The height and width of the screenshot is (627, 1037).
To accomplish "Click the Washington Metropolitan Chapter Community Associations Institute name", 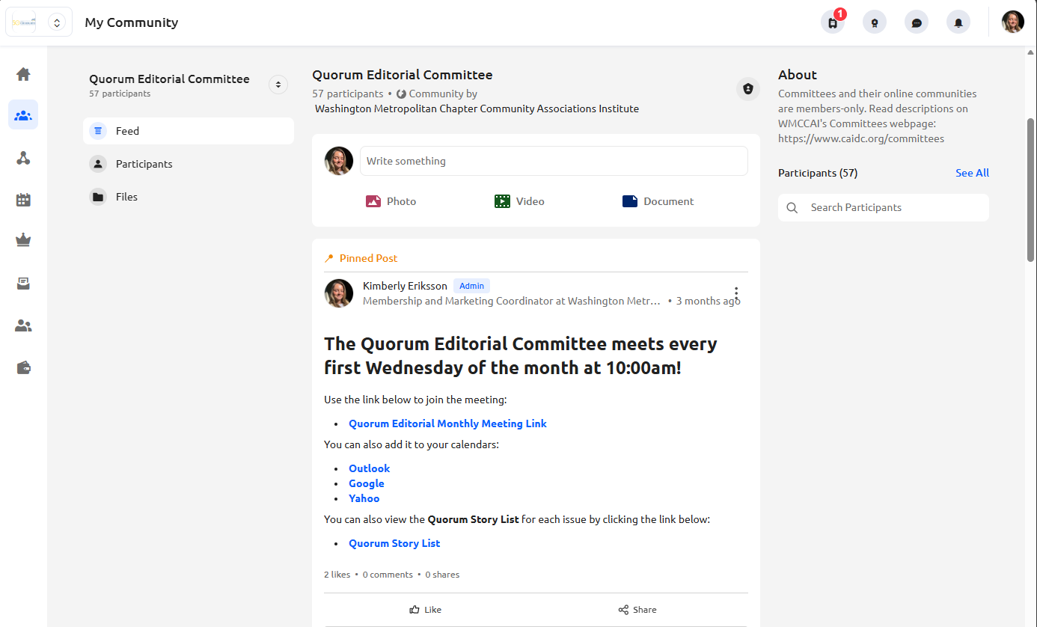I will click(x=477, y=108).
